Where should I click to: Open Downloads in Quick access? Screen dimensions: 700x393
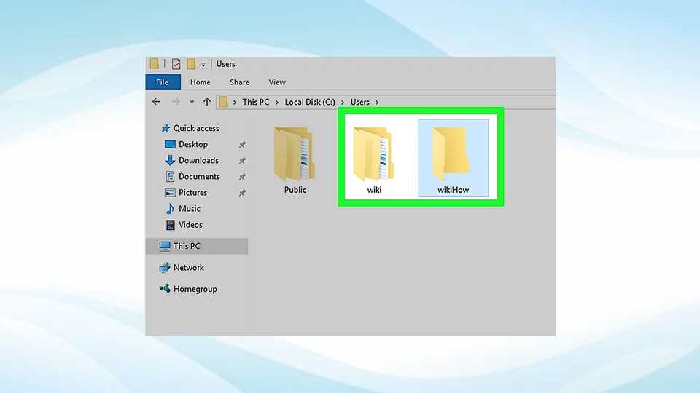click(x=198, y=161)
